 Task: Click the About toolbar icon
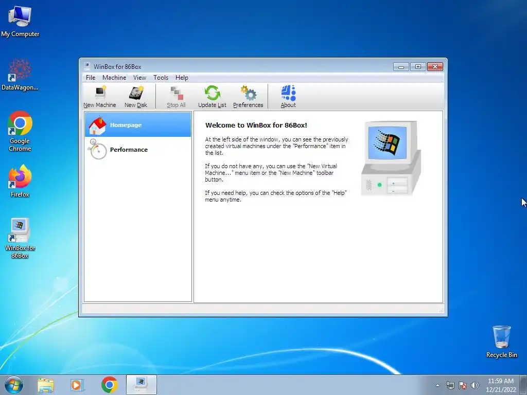(x=288, y=96)
